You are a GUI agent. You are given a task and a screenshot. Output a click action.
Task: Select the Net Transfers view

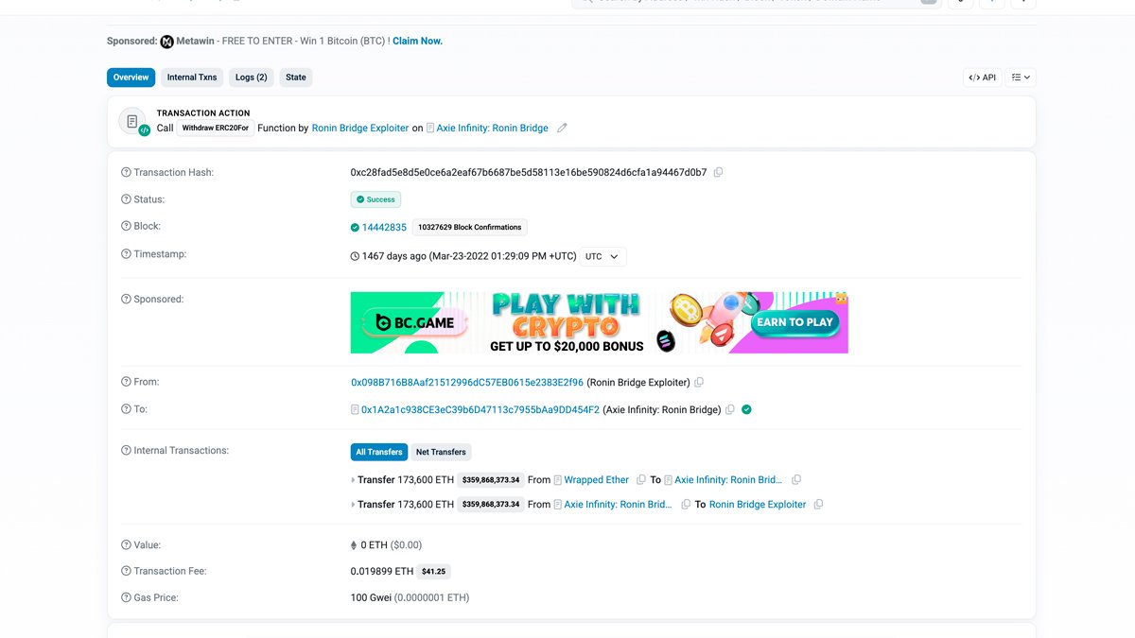pyautogui.click(x=440, y=452)
